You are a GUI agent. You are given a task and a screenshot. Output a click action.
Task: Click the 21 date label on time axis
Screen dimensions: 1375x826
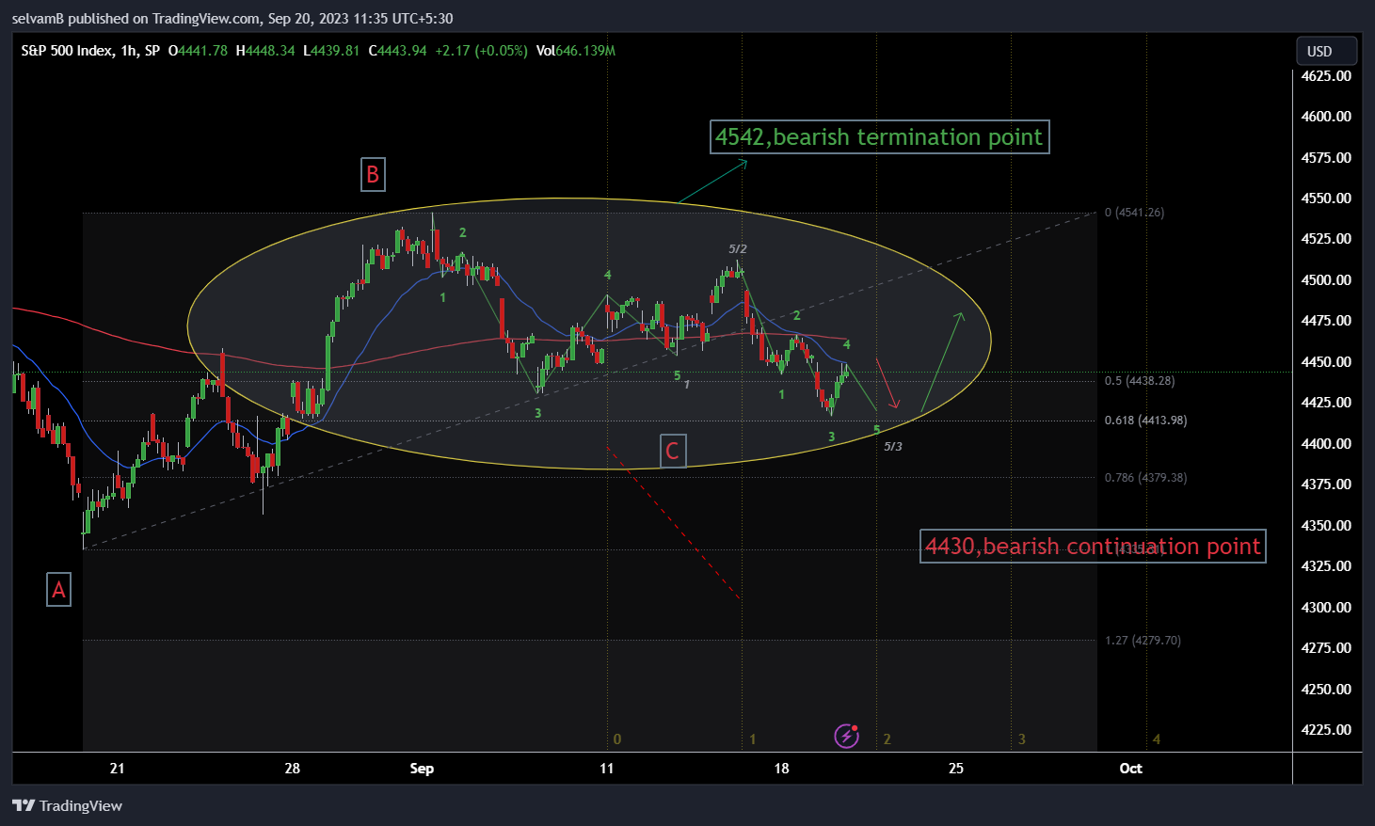point(117,769)
